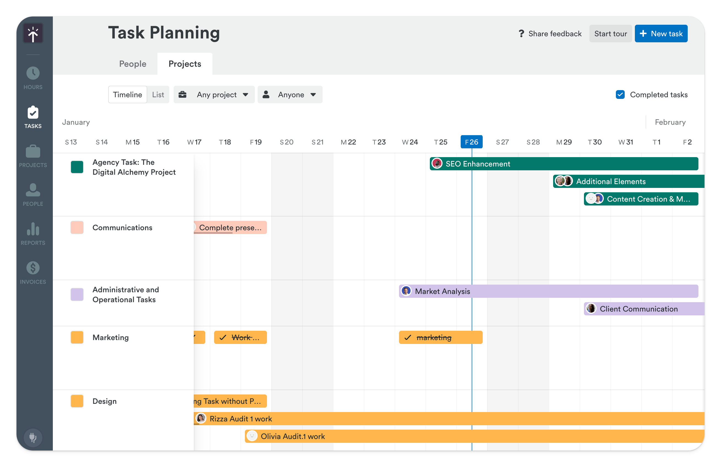Select the Projects tab

[x=184, y=63]
